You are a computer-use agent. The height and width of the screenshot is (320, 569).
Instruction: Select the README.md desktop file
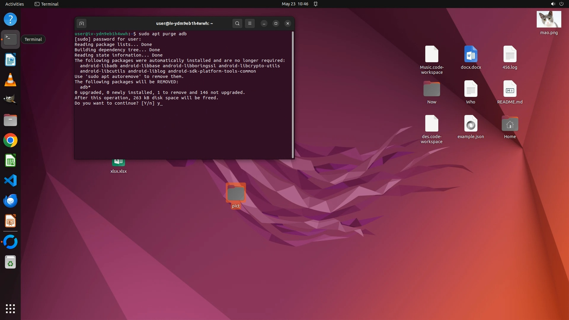coord(510,89)
